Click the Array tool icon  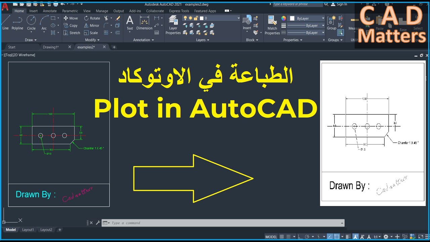(x=106, y=33)
